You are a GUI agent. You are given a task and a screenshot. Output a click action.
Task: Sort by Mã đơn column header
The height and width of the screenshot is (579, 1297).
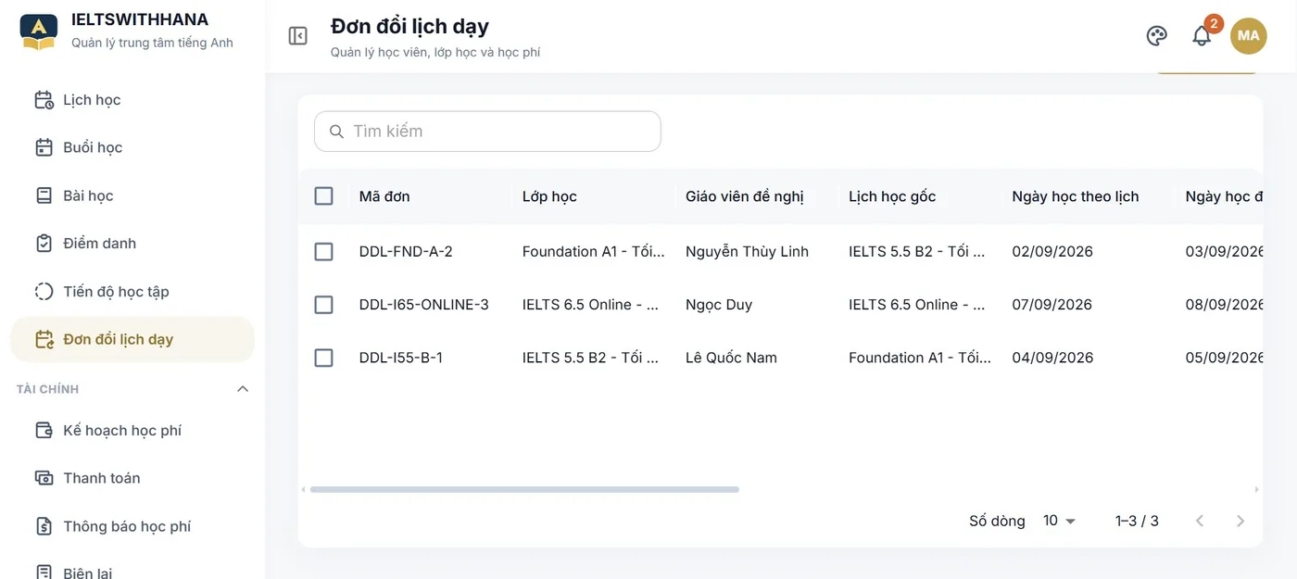384,196
